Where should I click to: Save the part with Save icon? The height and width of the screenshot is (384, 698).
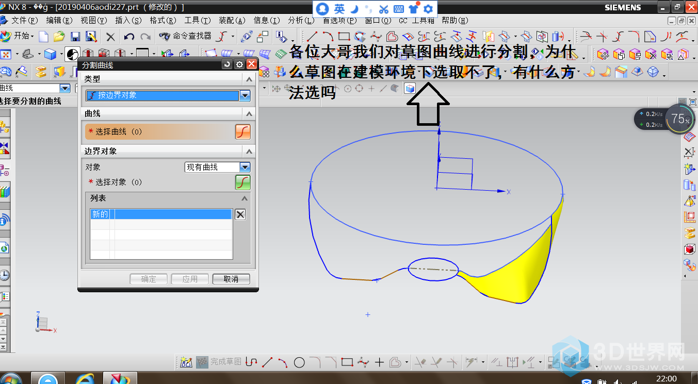point(75,37)
